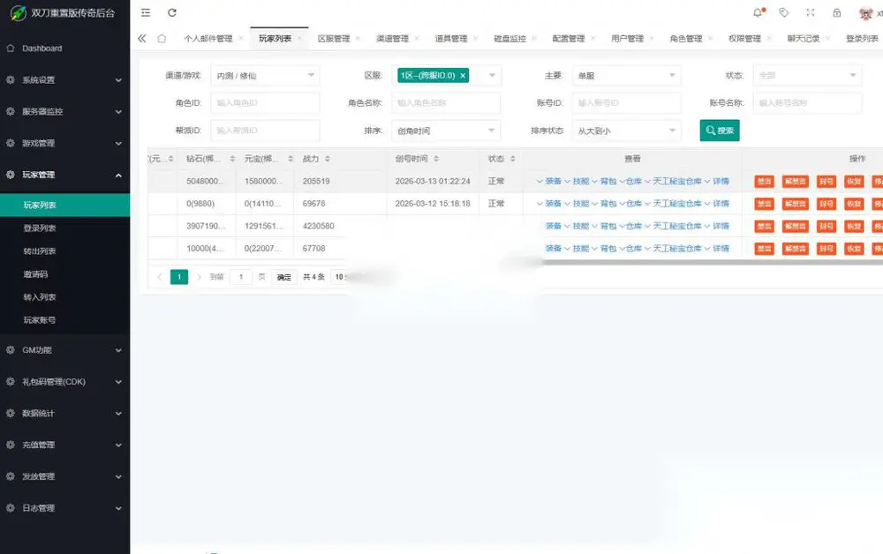Viewport: 883px width, 554px height.
Task: Expand the 日志管理 sidebar menu
Action: (x=64, y=507)
